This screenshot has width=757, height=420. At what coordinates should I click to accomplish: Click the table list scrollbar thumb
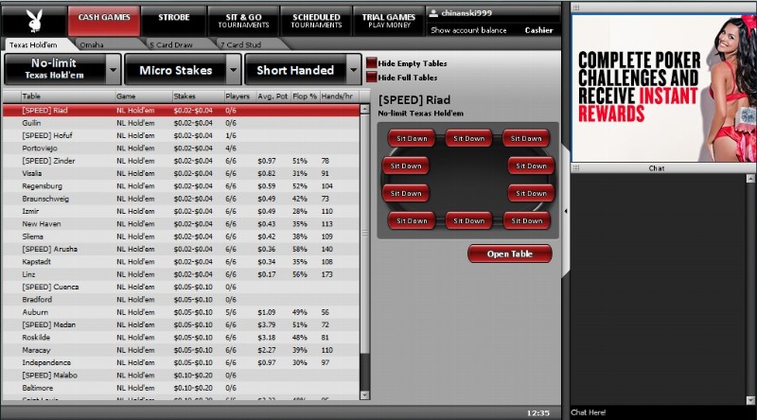pos(365,233)
